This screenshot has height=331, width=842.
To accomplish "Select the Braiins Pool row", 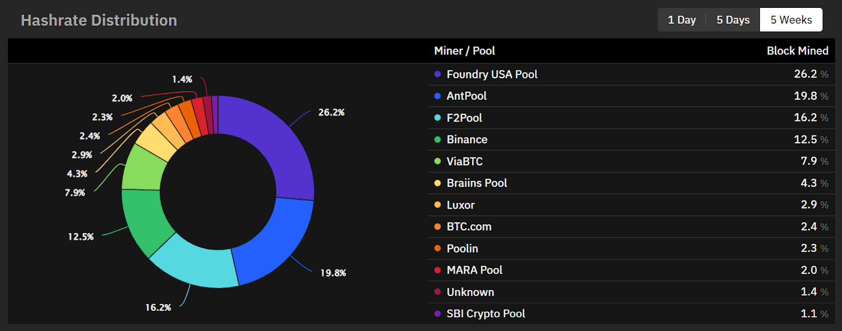I will point(476,183).
